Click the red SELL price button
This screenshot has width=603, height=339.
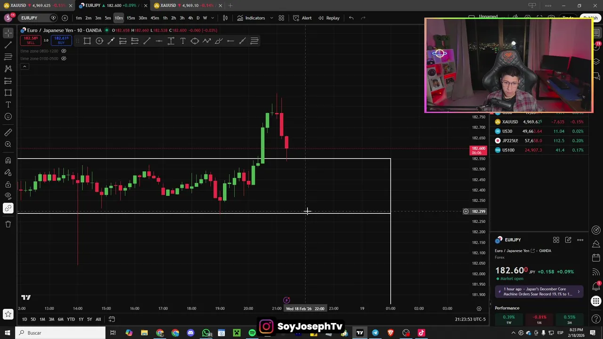[x=31, y=40]
